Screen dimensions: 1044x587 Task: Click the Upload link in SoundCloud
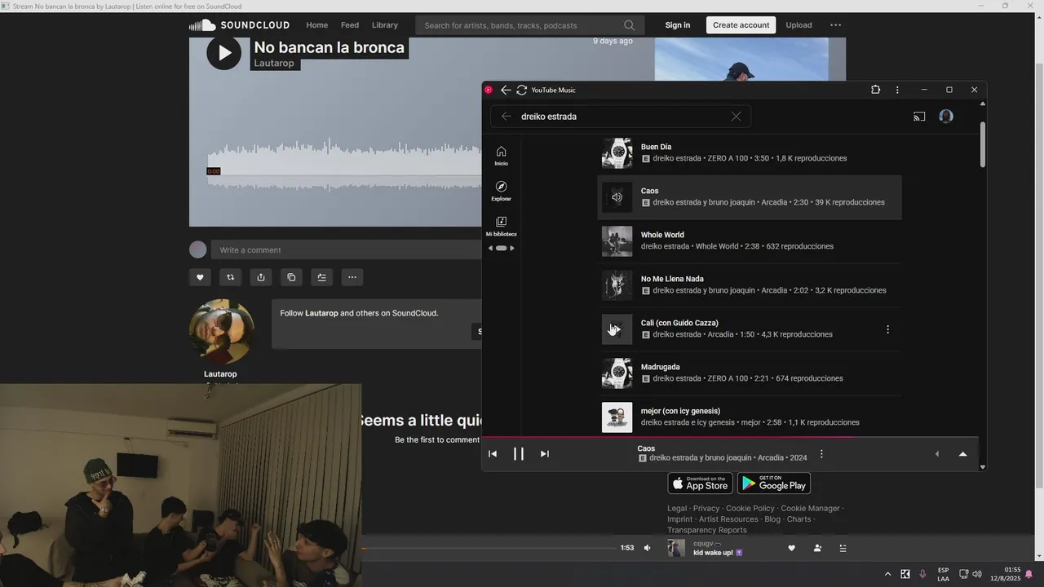coord(798,25)
